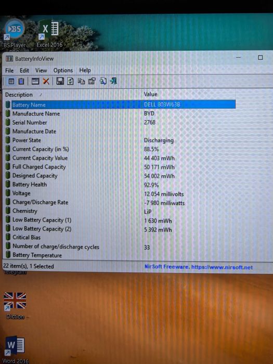
Task: Select the Battery Temperature row
Action: [x=120, y=255]
